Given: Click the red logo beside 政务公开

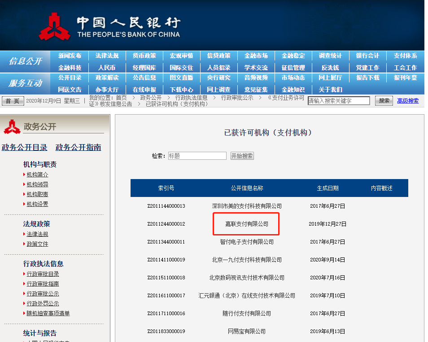Looking at the screenshot, I should [x=12, y=127].
